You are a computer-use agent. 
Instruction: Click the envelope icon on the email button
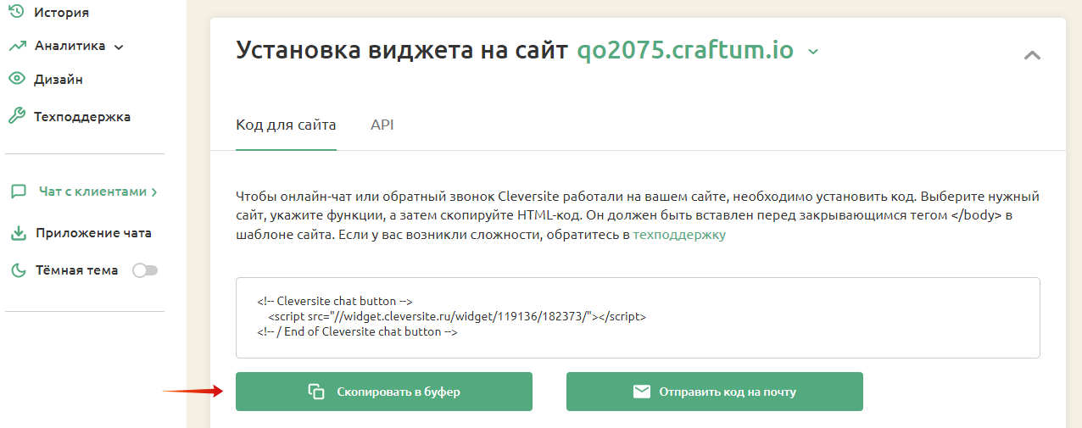click(642, 392)
